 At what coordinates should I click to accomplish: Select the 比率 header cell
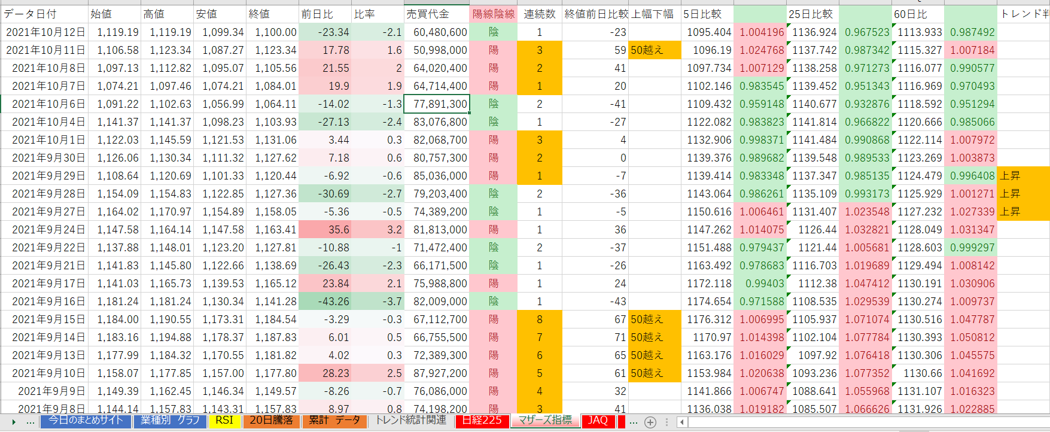pos(378,14)
